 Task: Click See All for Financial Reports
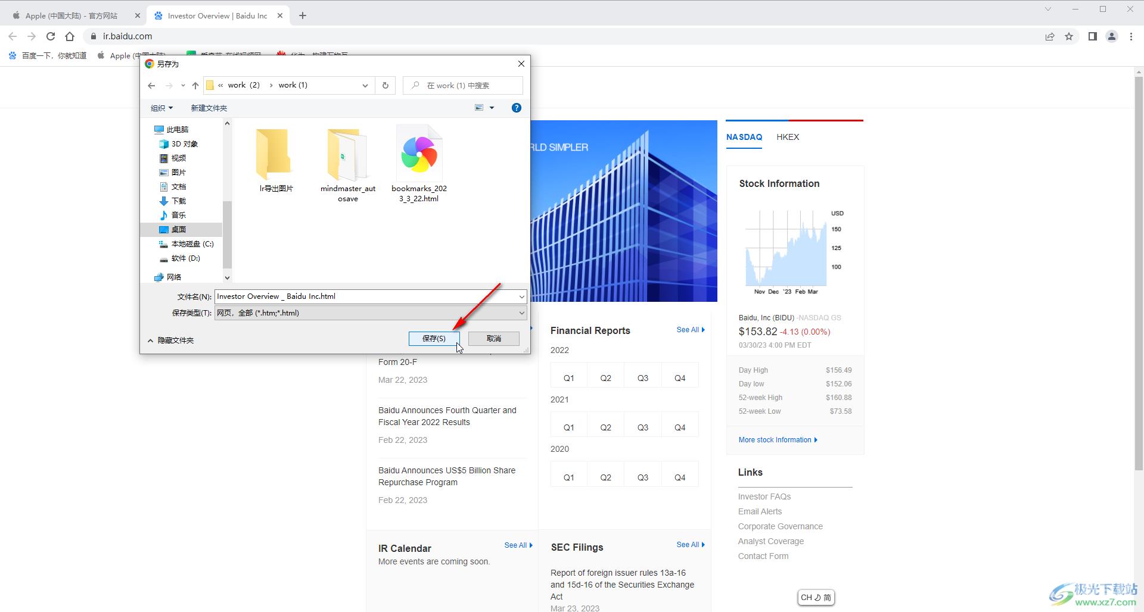coord(691,330)
